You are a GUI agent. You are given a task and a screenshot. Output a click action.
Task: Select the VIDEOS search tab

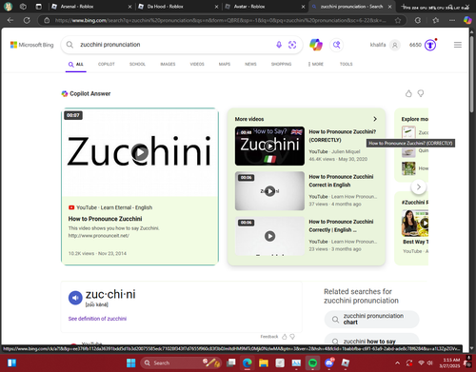click(x=197, y=64)
